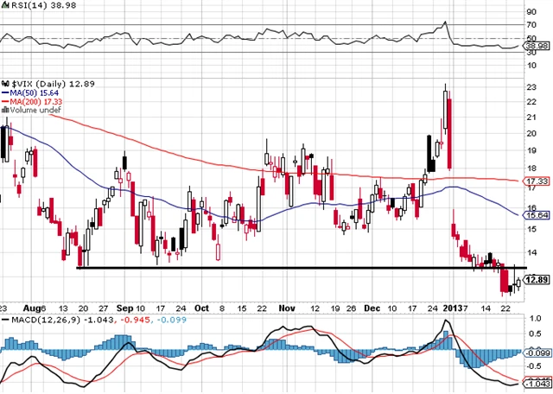Click the Volume bars legend icon
This screenshot has width=553, height=394.
tap(4, 110)
